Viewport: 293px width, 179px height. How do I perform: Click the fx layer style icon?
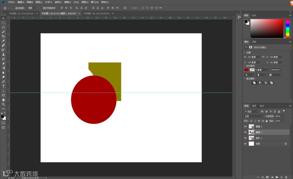click(263, 177)
